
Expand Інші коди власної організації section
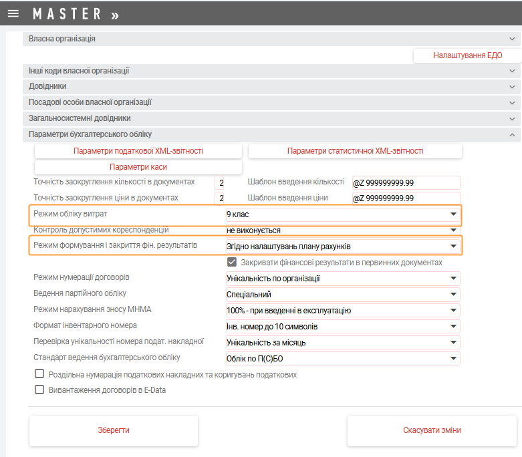pyautogui.click(x=271, y=71)
